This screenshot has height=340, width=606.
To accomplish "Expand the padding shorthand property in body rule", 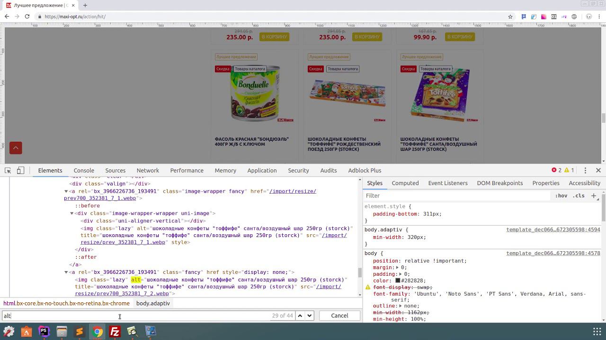I will tap(401, 274).
